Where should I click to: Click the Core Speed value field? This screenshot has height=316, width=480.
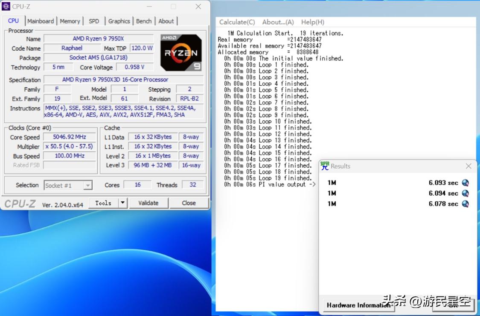(x=70, y=137)
